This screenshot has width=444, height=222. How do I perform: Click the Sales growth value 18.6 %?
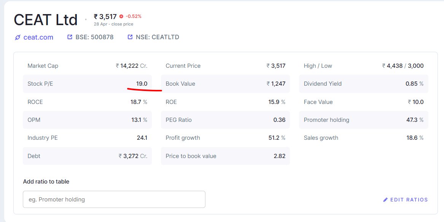tap(415, 138)
